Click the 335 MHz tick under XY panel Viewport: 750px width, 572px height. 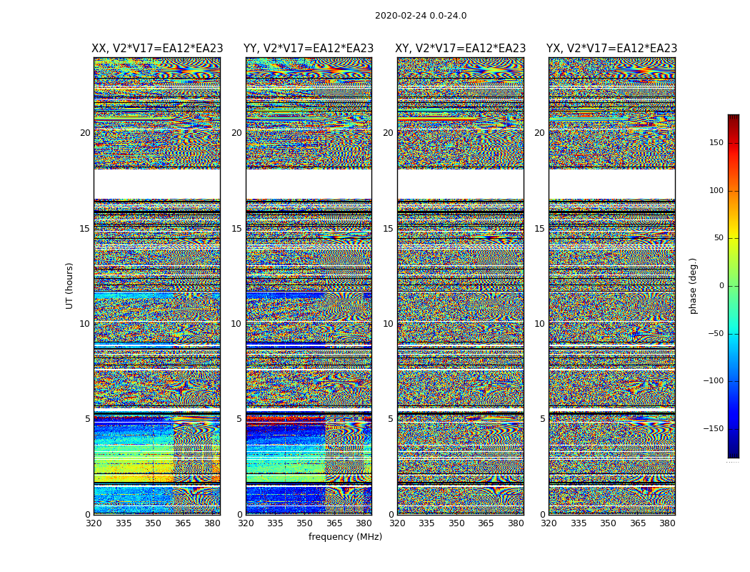point(426,523)
